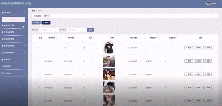Click 首页 in the breadcrumb
This screenshot has height=106, width=222.
coord(33,11)
